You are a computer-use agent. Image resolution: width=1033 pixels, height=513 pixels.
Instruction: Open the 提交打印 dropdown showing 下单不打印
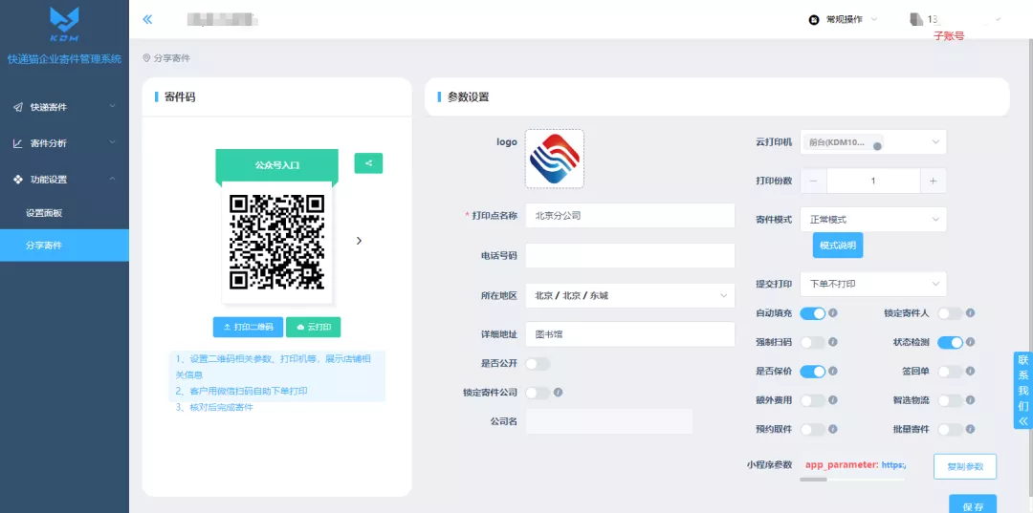[x=873, y=284]
